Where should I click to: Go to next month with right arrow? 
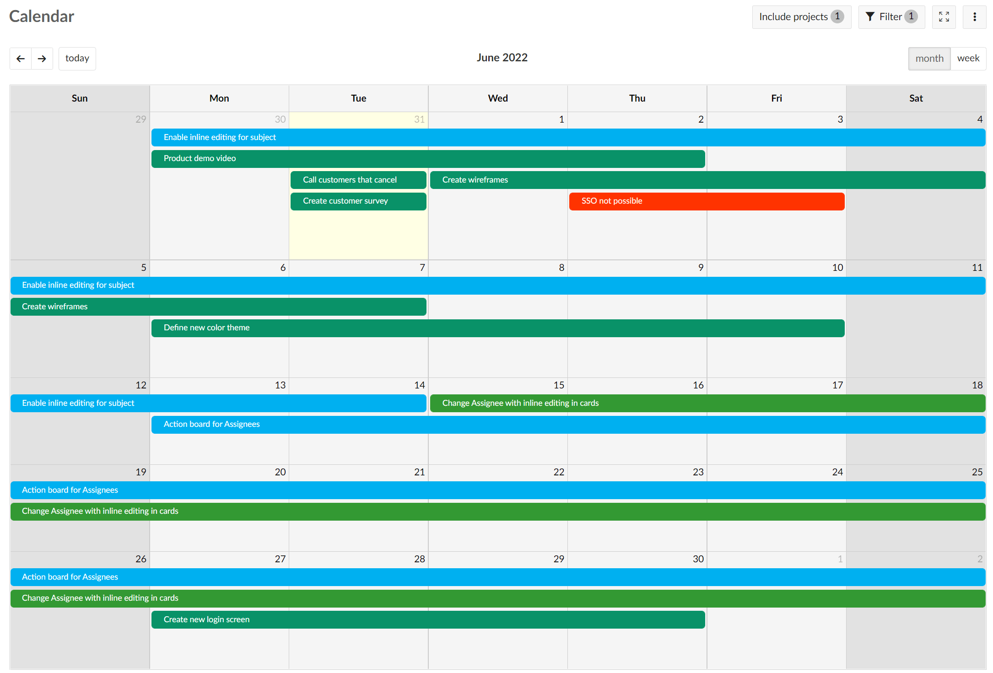point(42,59)
